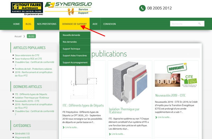This screenshot has width=212, height=139.
Task: Open the Généralité (12) category
Action: pyautogui.click(x=22, y=134)
